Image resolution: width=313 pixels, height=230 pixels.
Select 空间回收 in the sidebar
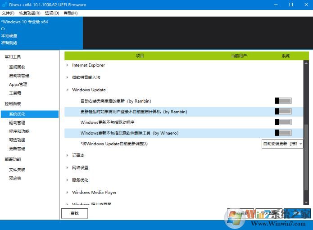point(17,67)
